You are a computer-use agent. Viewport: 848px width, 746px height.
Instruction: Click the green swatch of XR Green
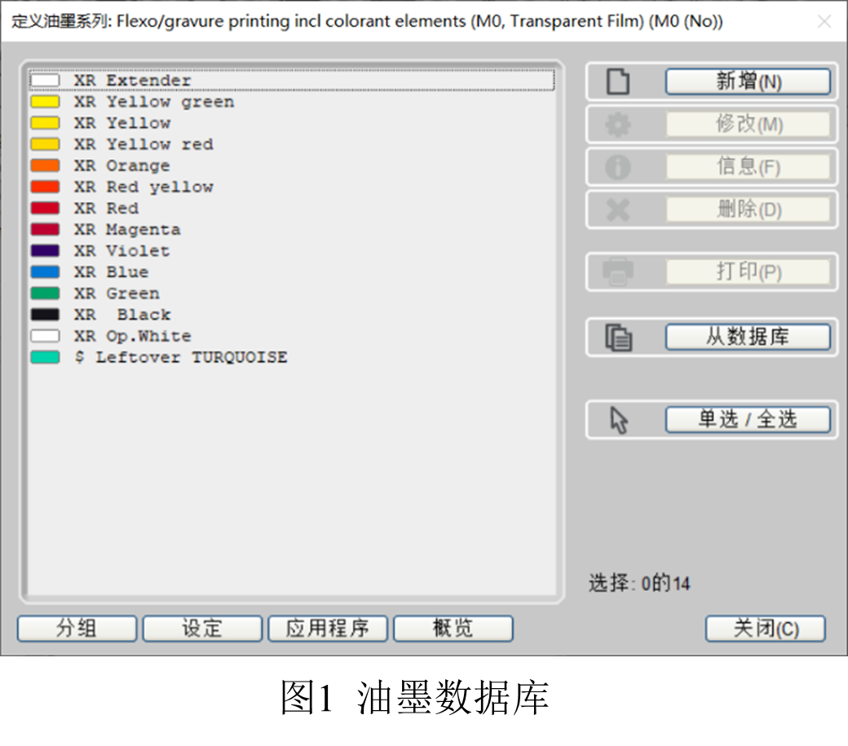(x=45, y=294)
